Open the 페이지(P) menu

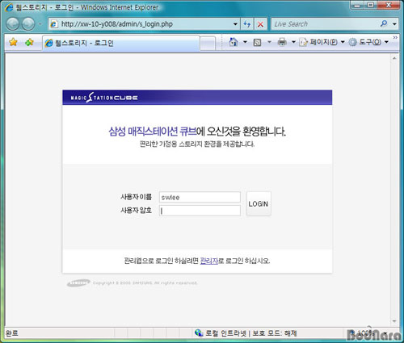322,42
